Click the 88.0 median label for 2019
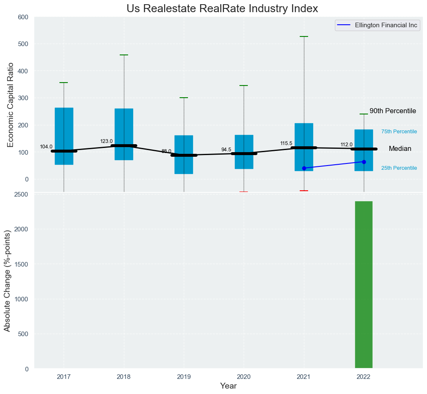 166,151
